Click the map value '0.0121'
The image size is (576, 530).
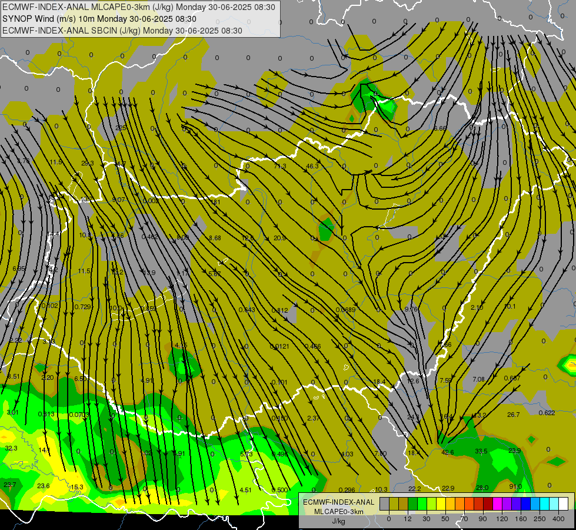(x=279, y=346)
